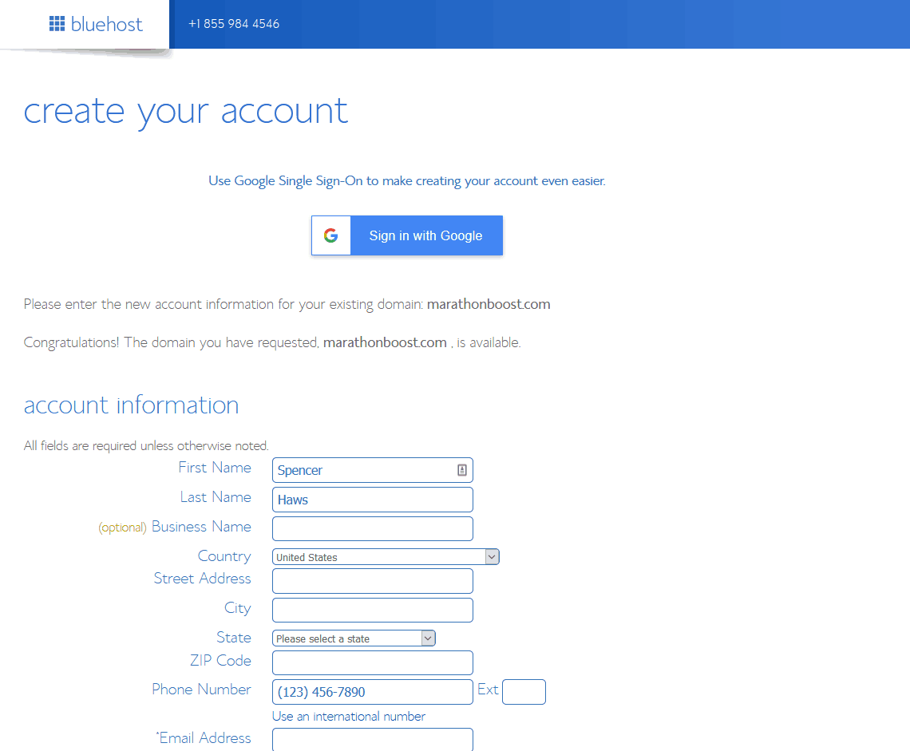Click the Business Name label
This screenshot has width=910, height=751.
(201, 527)
